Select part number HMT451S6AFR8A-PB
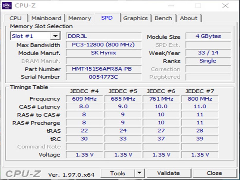This screenshot has width=240, height=180. point(104,69)
